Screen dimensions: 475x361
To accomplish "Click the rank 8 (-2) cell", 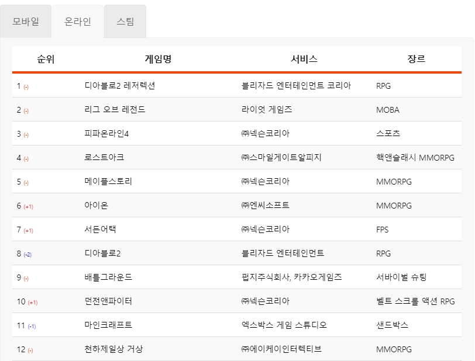I will coord(24,254).
